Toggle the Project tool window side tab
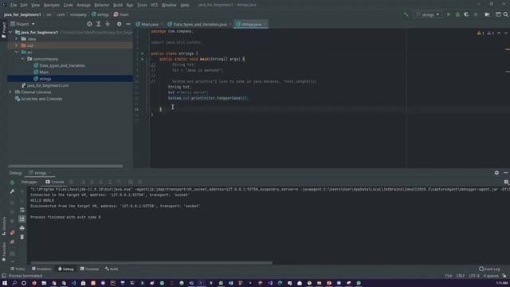Viewport: 510px width, 287px height. point(3,30)
